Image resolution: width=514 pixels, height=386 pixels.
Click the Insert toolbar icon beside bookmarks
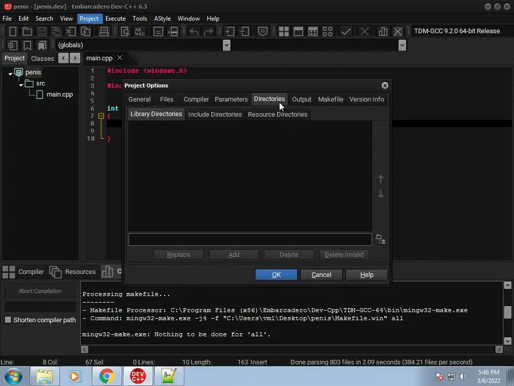[13, 45]
